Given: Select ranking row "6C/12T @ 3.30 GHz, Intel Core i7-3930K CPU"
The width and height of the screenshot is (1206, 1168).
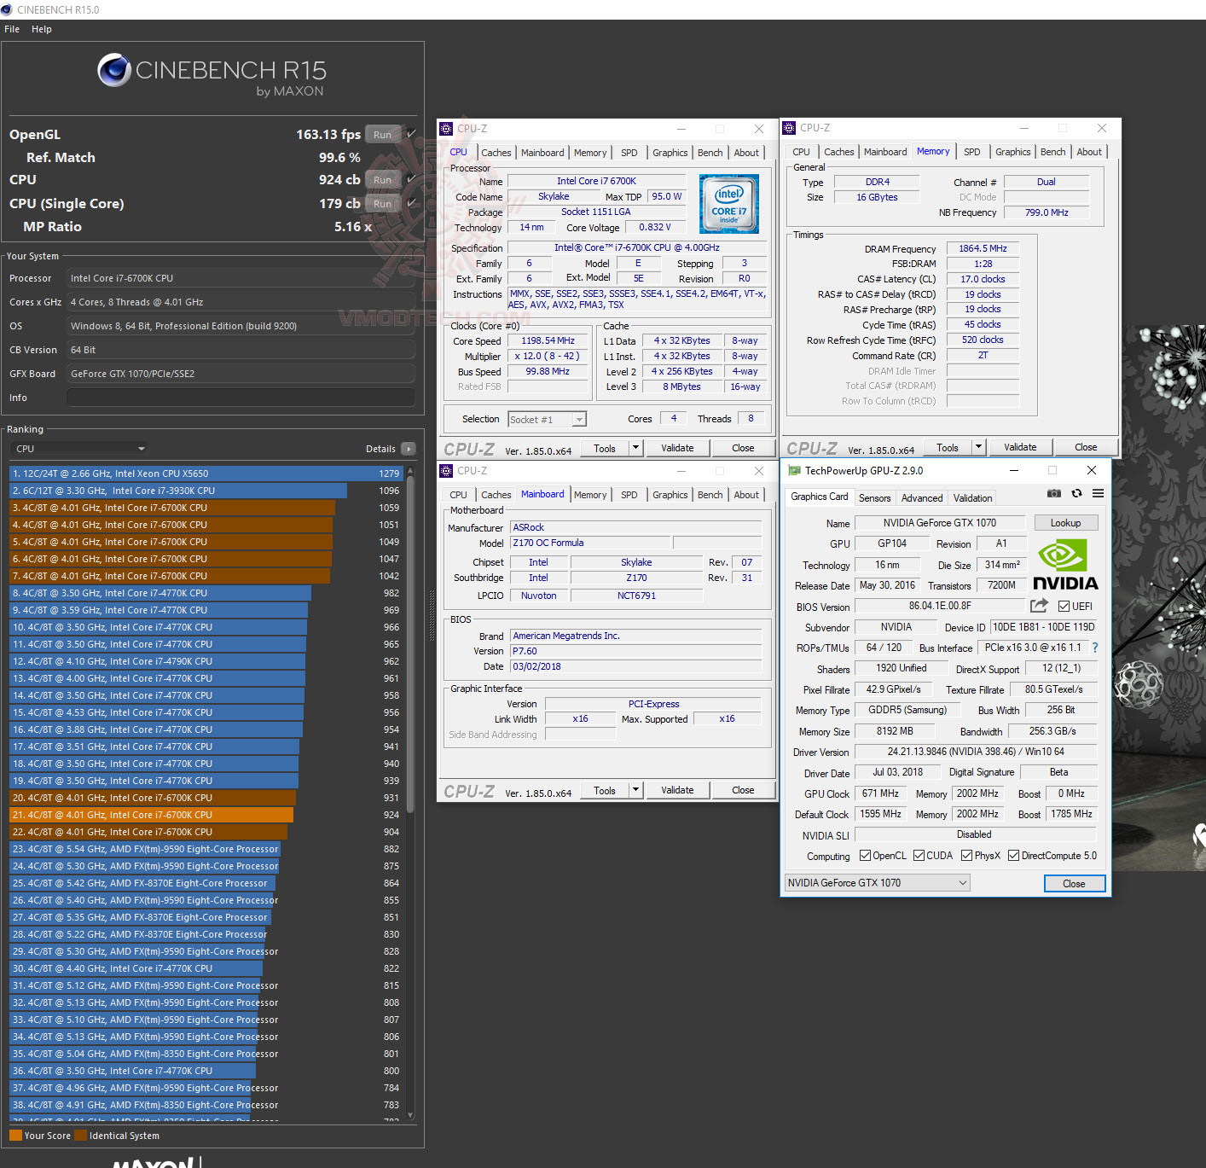Looking at the screenshot, I should (x=206, y=491).
